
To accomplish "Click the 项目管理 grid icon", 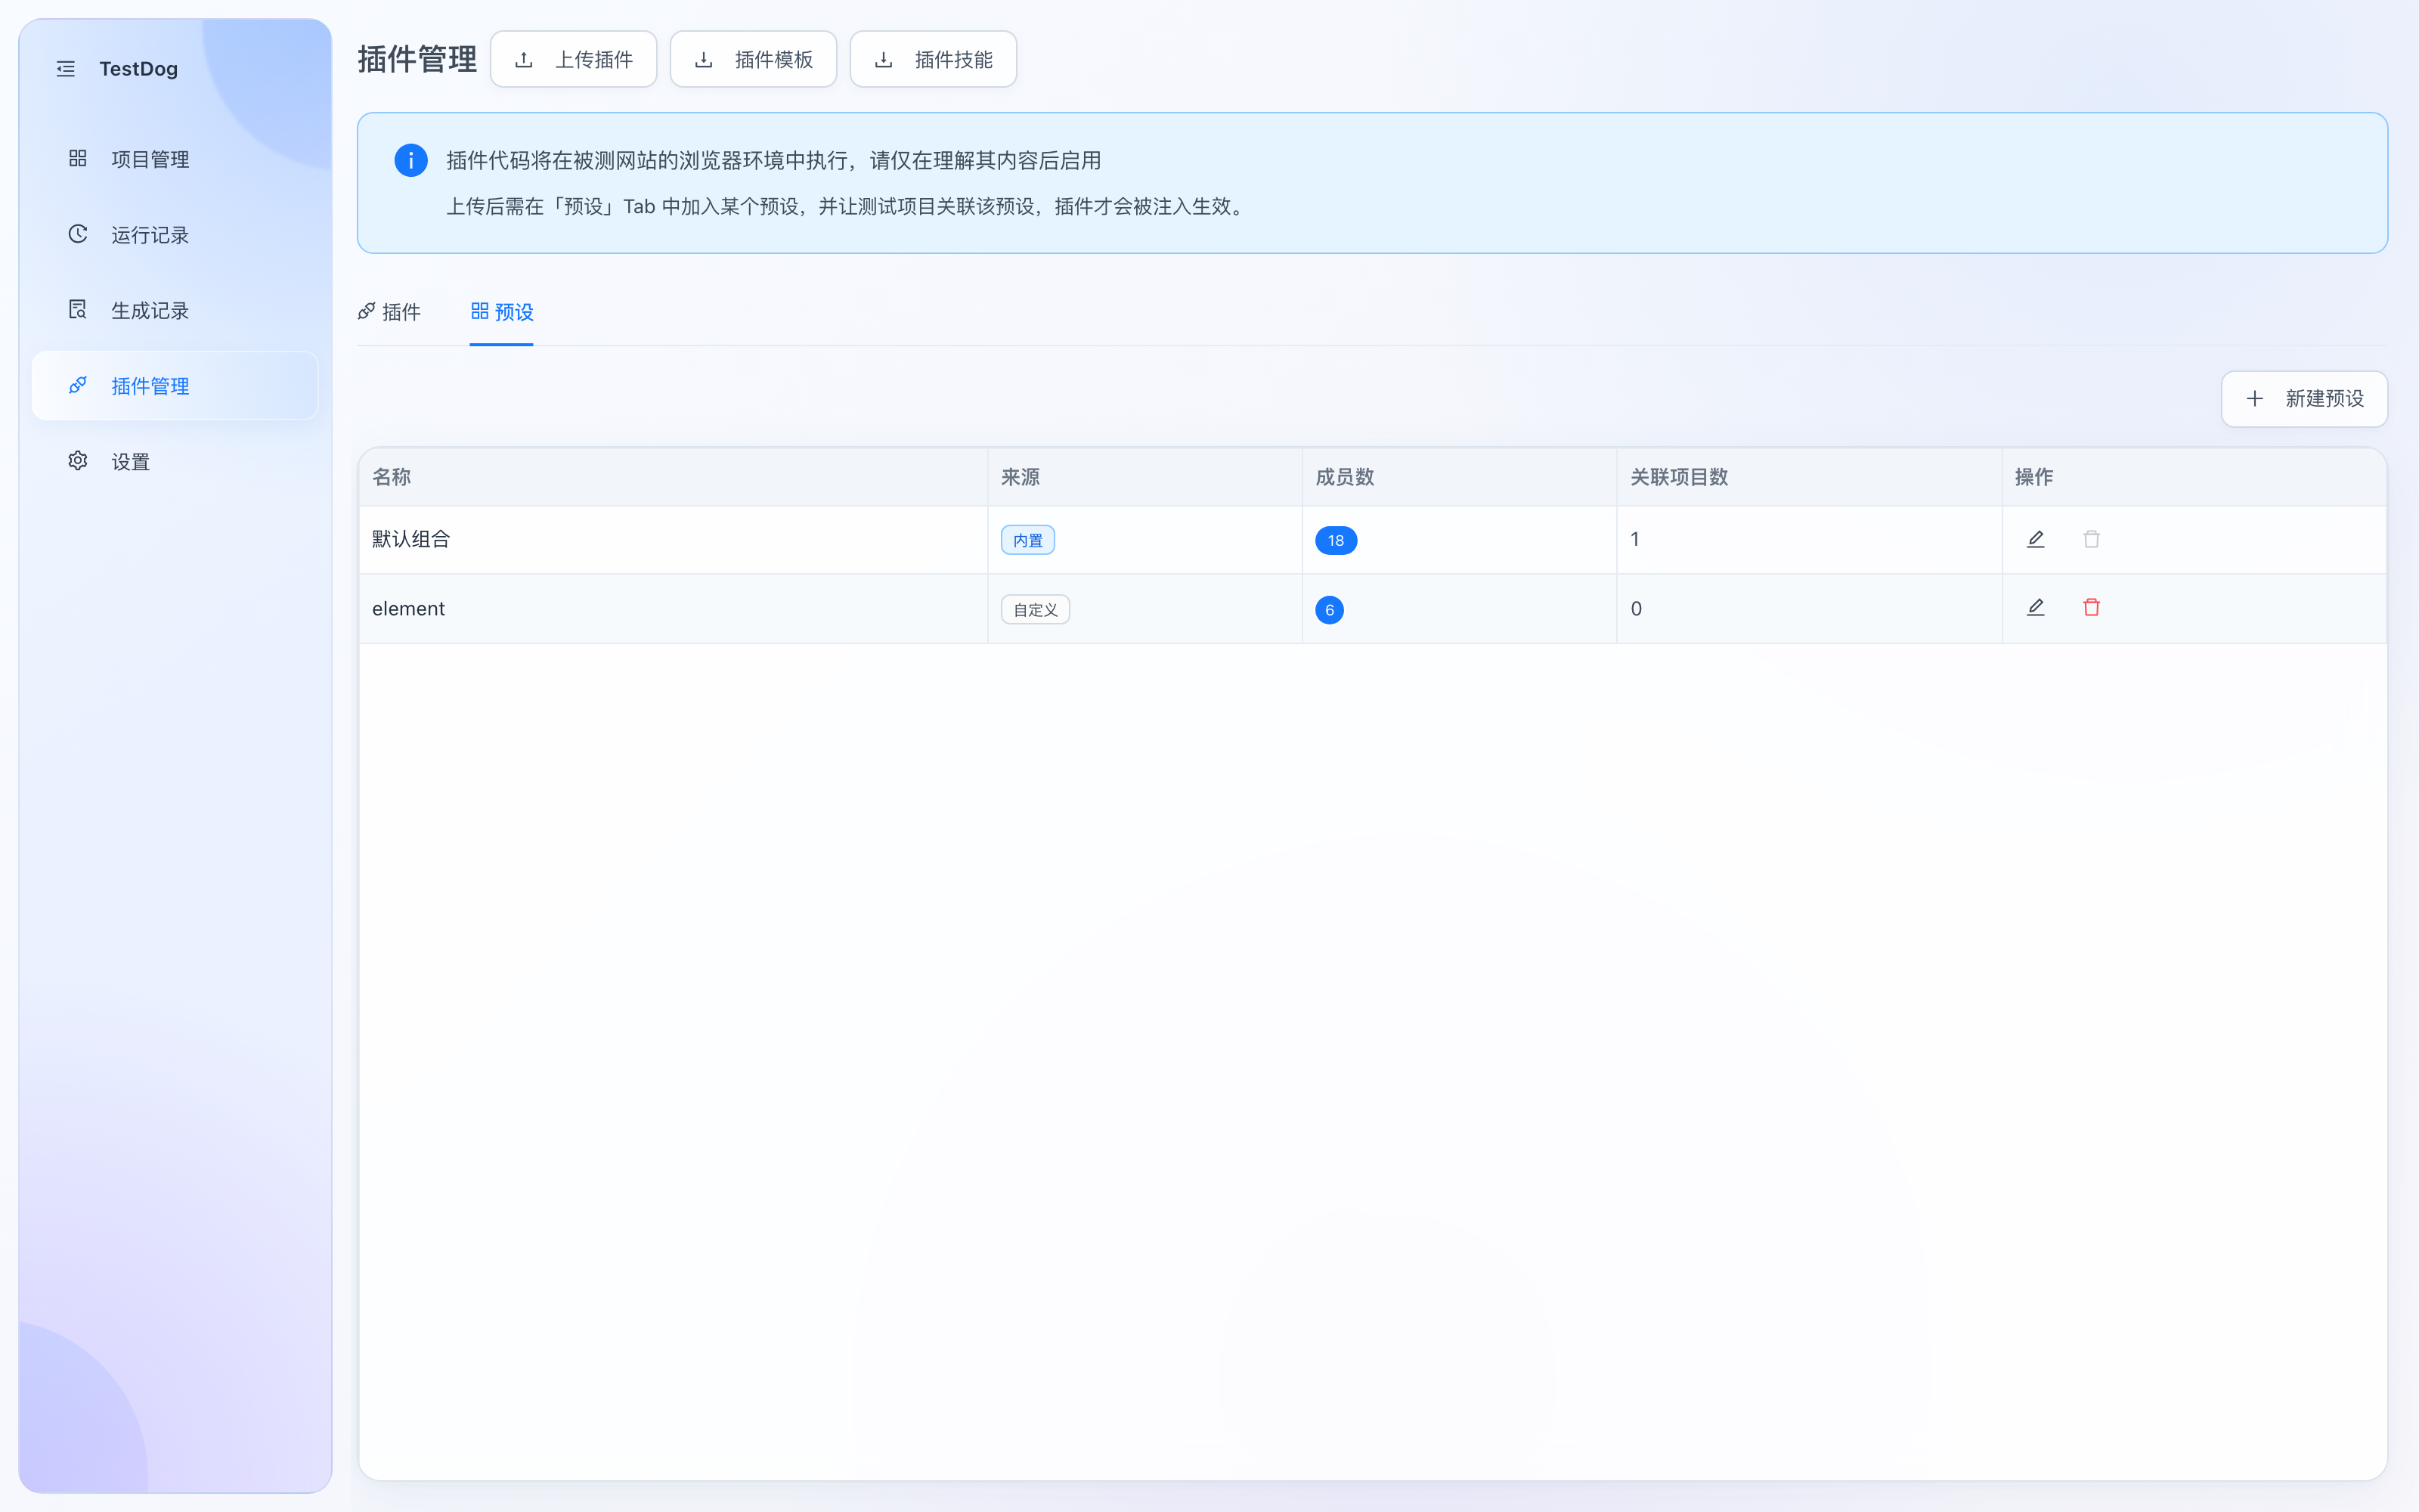I will [x=78, y=159].
